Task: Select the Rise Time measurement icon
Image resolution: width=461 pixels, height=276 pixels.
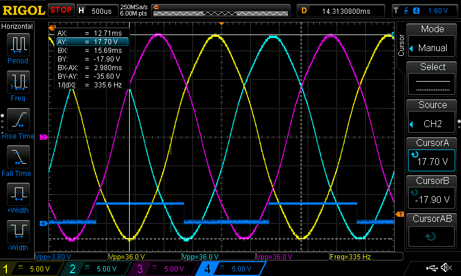Action: 18,120
